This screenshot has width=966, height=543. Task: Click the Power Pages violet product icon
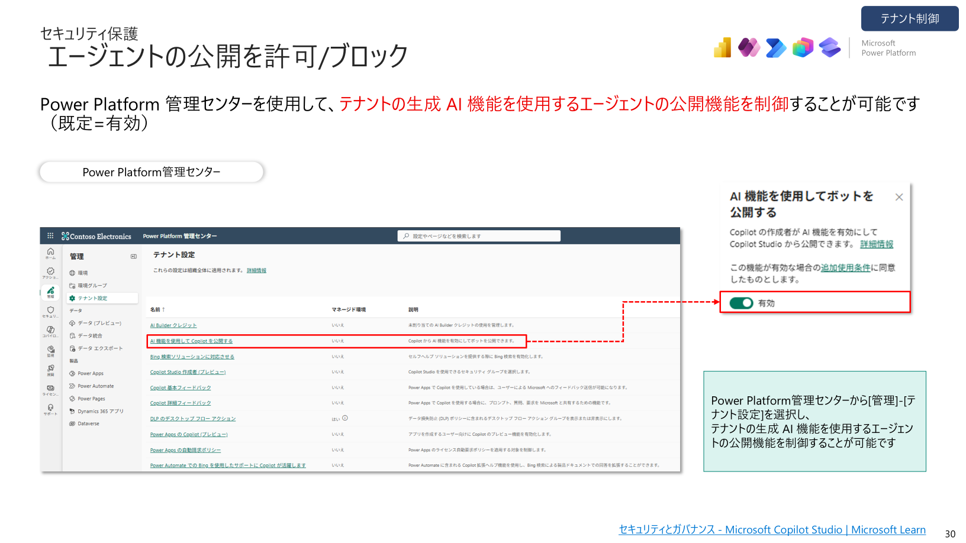point(830,47)
